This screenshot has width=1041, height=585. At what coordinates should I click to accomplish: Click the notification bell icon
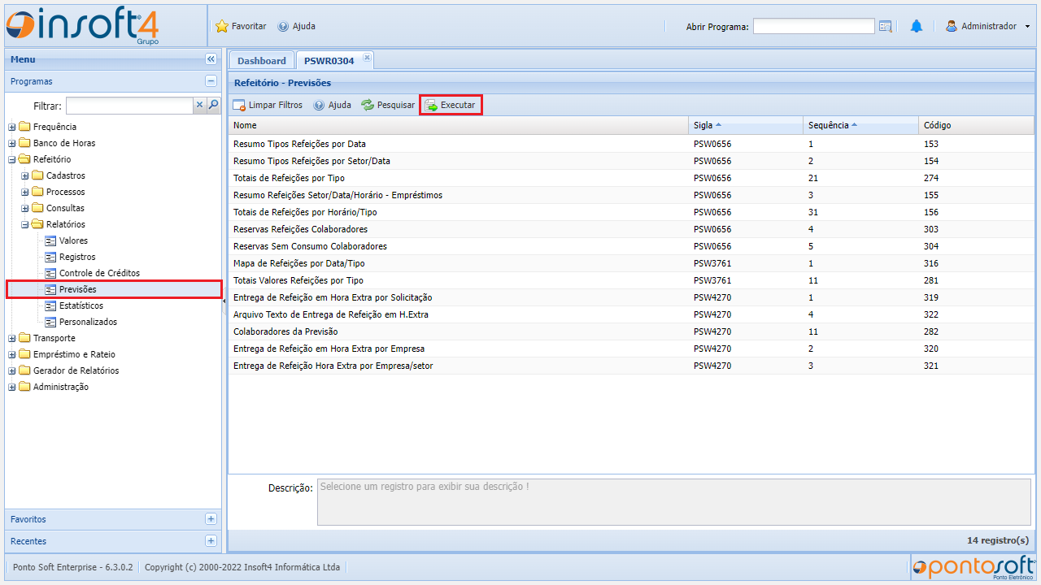(916, 27)
